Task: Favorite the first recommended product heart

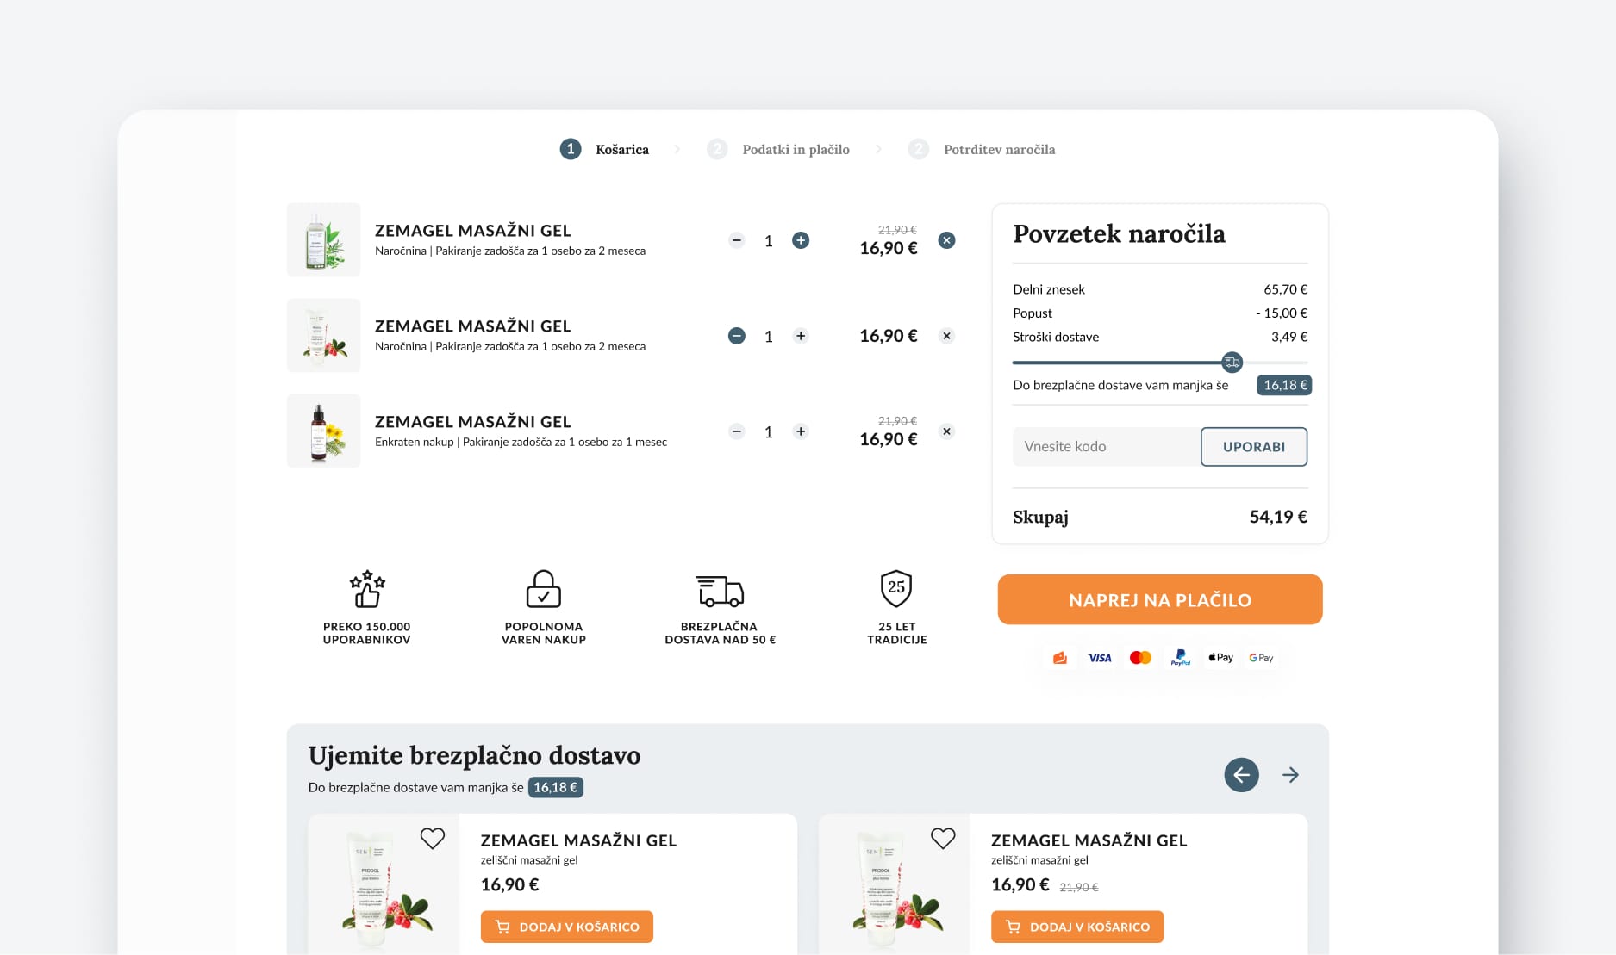Action: [x=433, y=838]
